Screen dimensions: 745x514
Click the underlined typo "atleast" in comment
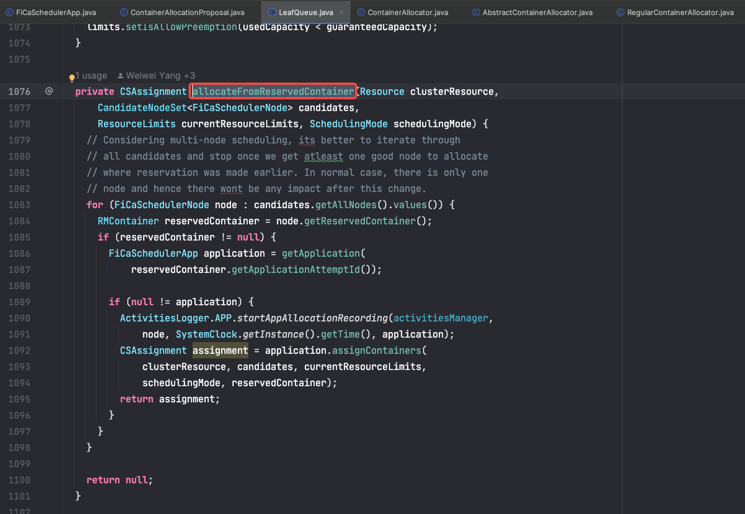pos(323,156)
